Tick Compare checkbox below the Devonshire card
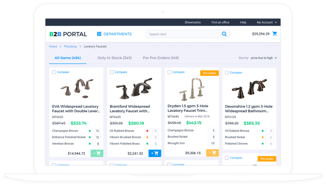Viewport: 326px width, 187px height. tap(227, 158)
